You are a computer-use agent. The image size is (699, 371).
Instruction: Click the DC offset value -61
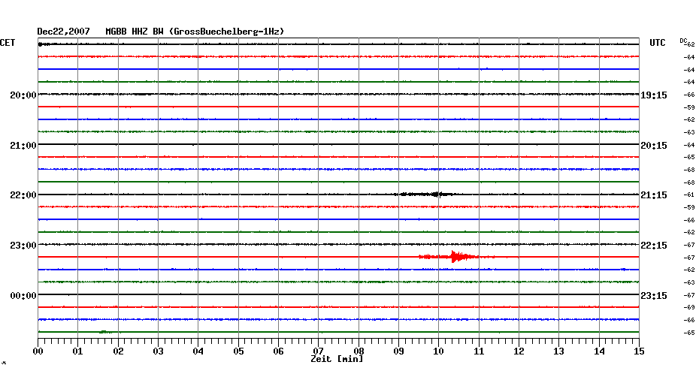pos(688,195)
